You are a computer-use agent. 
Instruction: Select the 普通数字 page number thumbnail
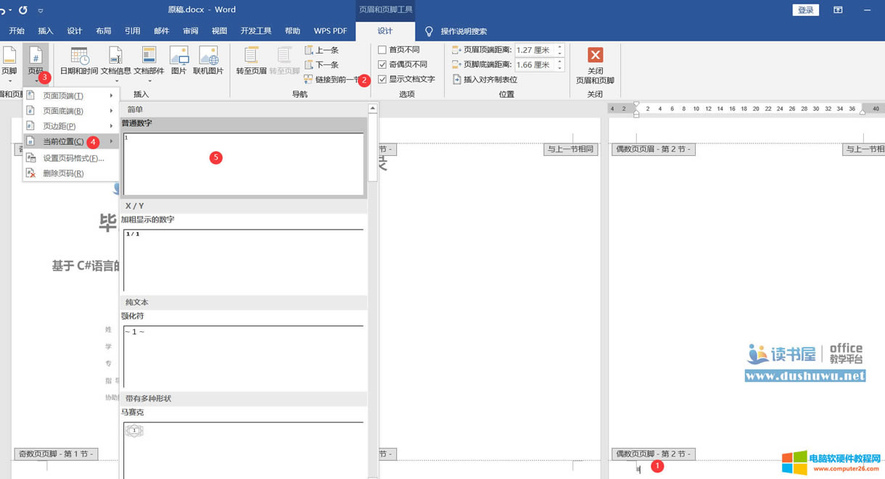point(244,164)
